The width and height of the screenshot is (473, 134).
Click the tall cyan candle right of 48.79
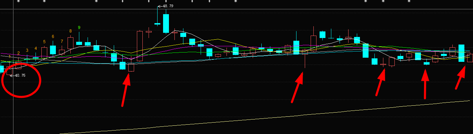coord(166,23)
